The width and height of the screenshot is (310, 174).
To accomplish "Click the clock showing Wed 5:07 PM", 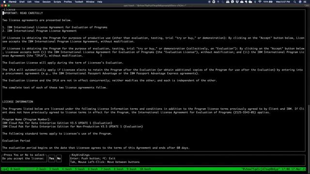I will click(283, 2).
